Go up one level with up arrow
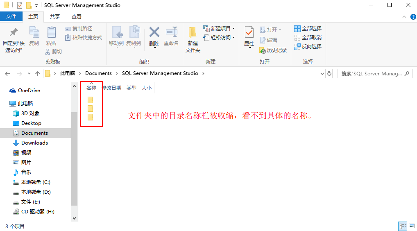Viewport: 417px width, 231px height. (38, 74)
